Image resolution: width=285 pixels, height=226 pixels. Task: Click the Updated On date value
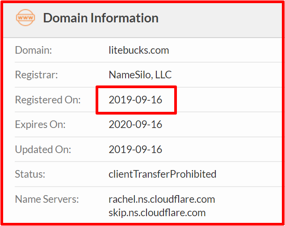point(135,149)
